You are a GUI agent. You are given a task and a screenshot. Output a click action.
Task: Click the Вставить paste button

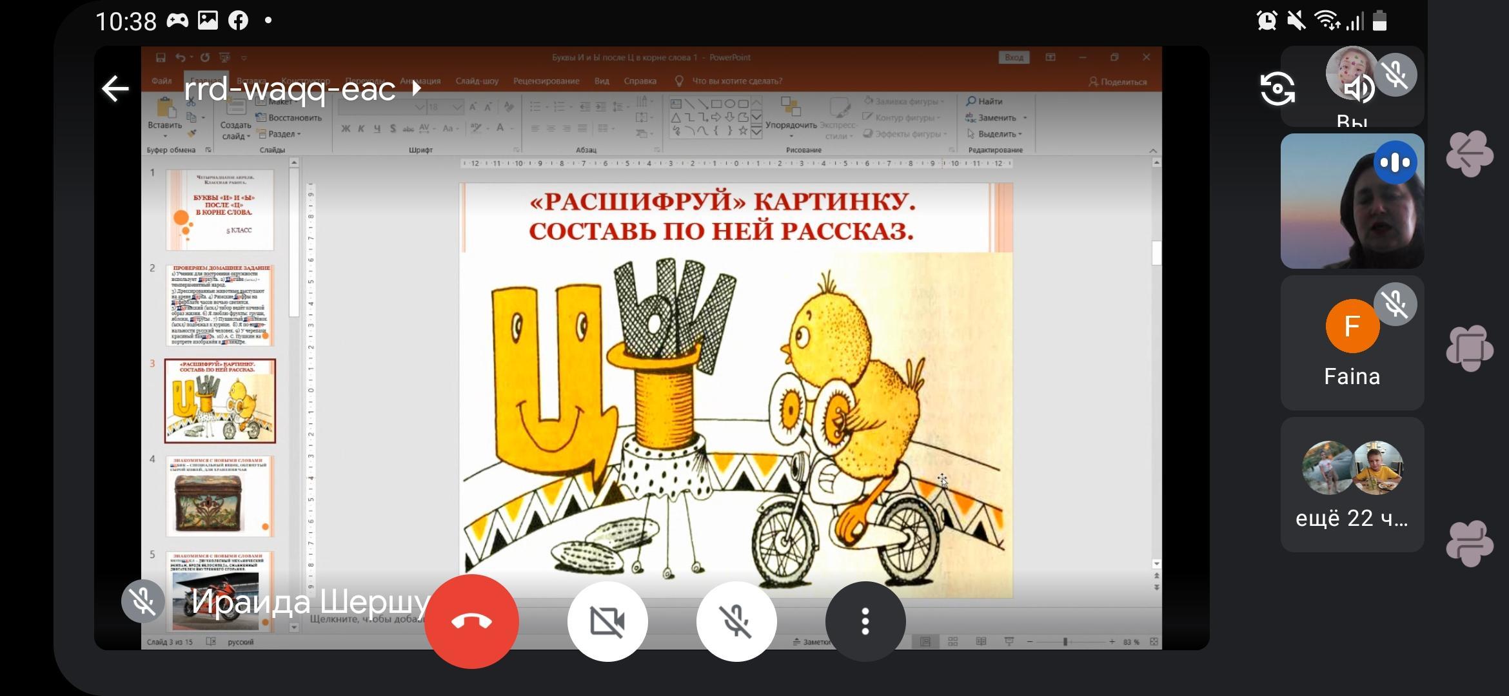pos(165,116)
